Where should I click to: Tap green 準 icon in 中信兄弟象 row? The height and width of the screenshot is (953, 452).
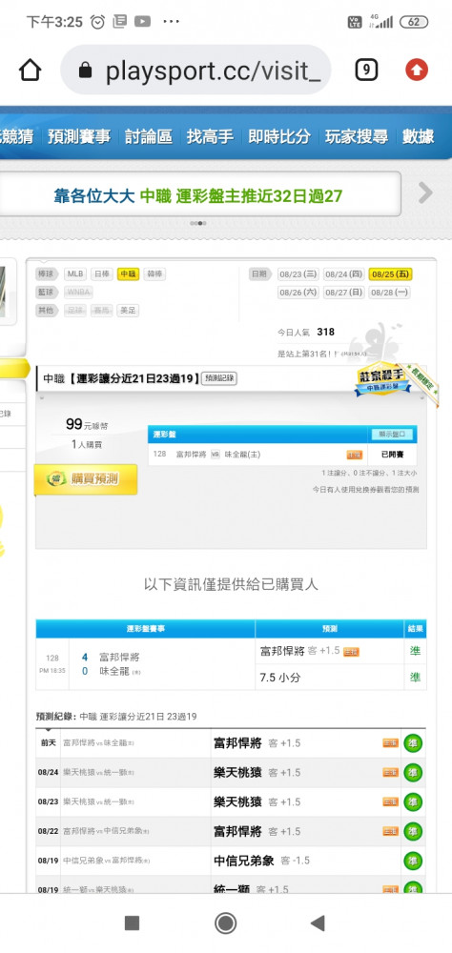pos(413,861)
